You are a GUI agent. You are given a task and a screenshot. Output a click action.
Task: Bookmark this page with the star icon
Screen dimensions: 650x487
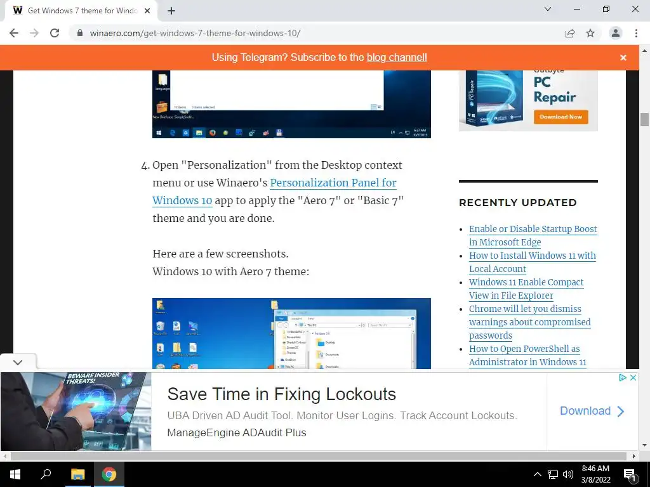(590, 33)
